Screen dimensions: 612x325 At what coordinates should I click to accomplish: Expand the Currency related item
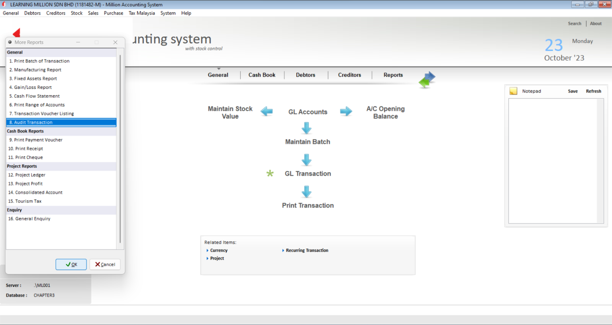point(218,251)
